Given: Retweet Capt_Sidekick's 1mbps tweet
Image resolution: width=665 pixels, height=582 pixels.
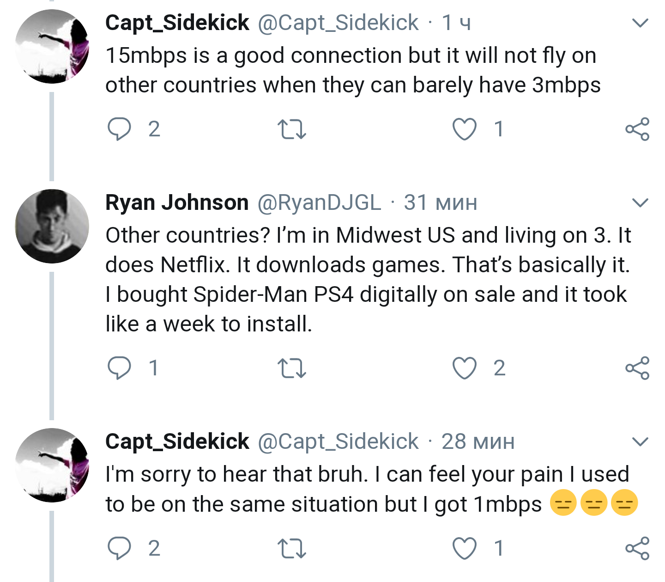Looking at the screenshot, I should 291,549.
